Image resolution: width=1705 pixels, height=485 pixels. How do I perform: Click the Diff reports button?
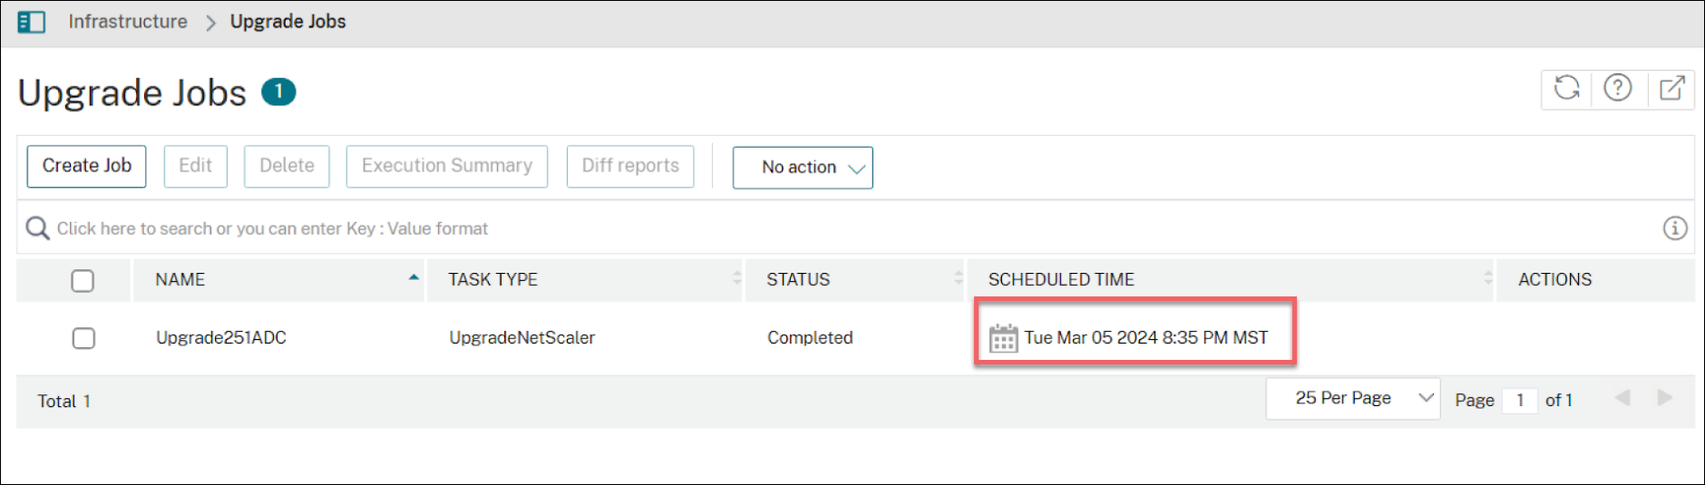[630, 166]
